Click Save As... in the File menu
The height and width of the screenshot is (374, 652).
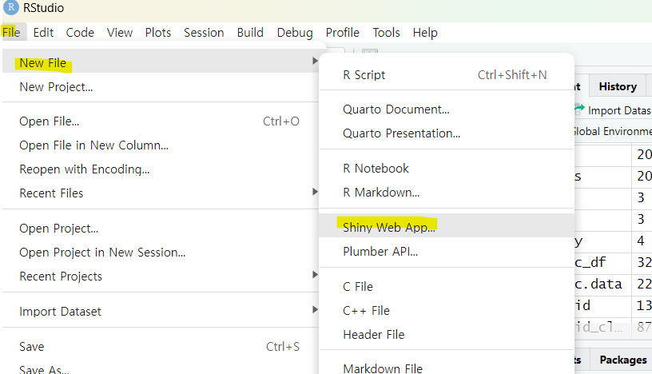click(x=160, y=368)
